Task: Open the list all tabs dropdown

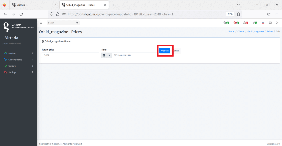Action: click(x=238, y=5)
